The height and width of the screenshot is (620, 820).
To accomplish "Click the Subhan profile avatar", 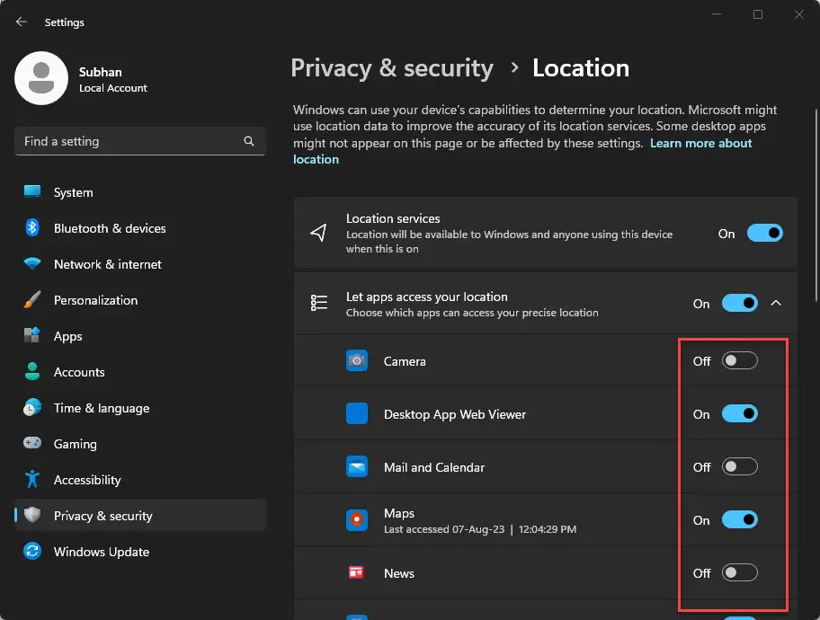I will coord(41,78).
